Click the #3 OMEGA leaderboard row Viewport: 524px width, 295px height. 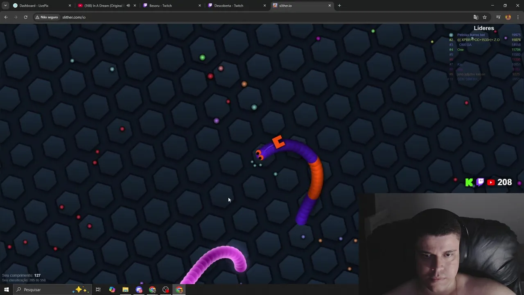point(485,45)
